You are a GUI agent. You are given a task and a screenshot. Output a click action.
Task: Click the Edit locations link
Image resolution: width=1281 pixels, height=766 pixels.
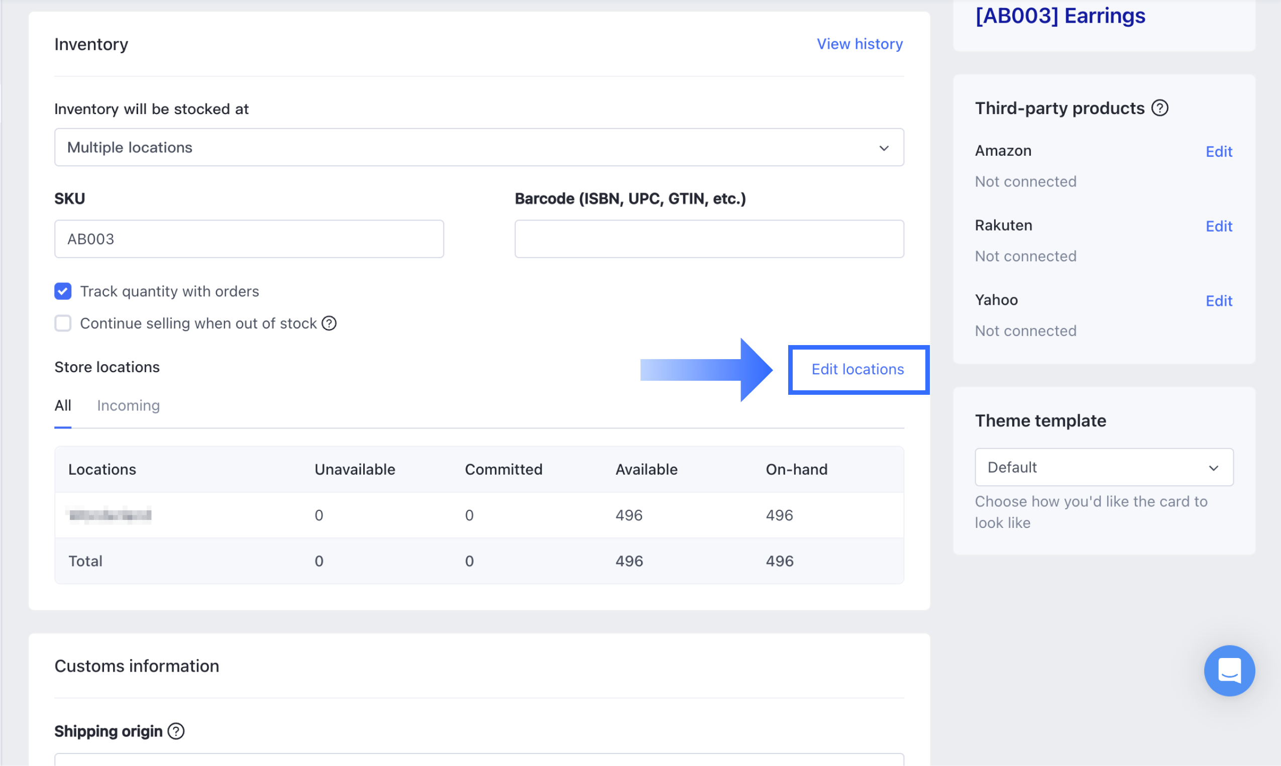[x=858, y=370]
